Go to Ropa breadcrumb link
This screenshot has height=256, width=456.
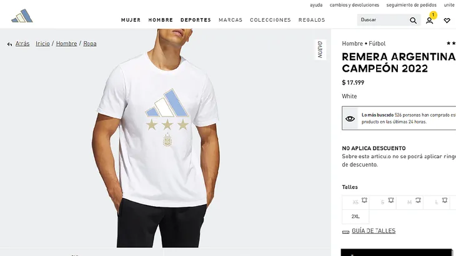(90, 44)
